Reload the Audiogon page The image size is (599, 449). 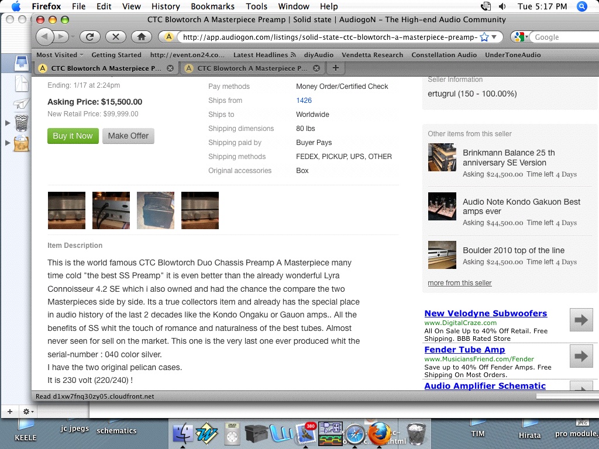pyautogui.click(x=89, y=37)
